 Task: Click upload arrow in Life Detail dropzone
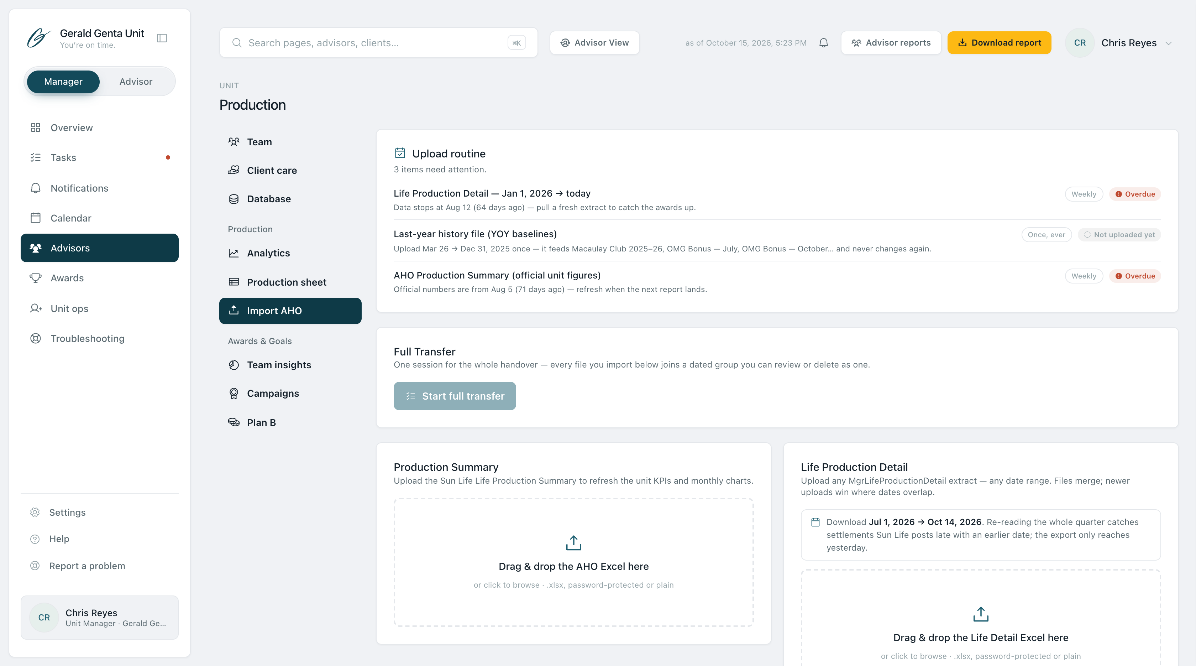coord(981,614)
